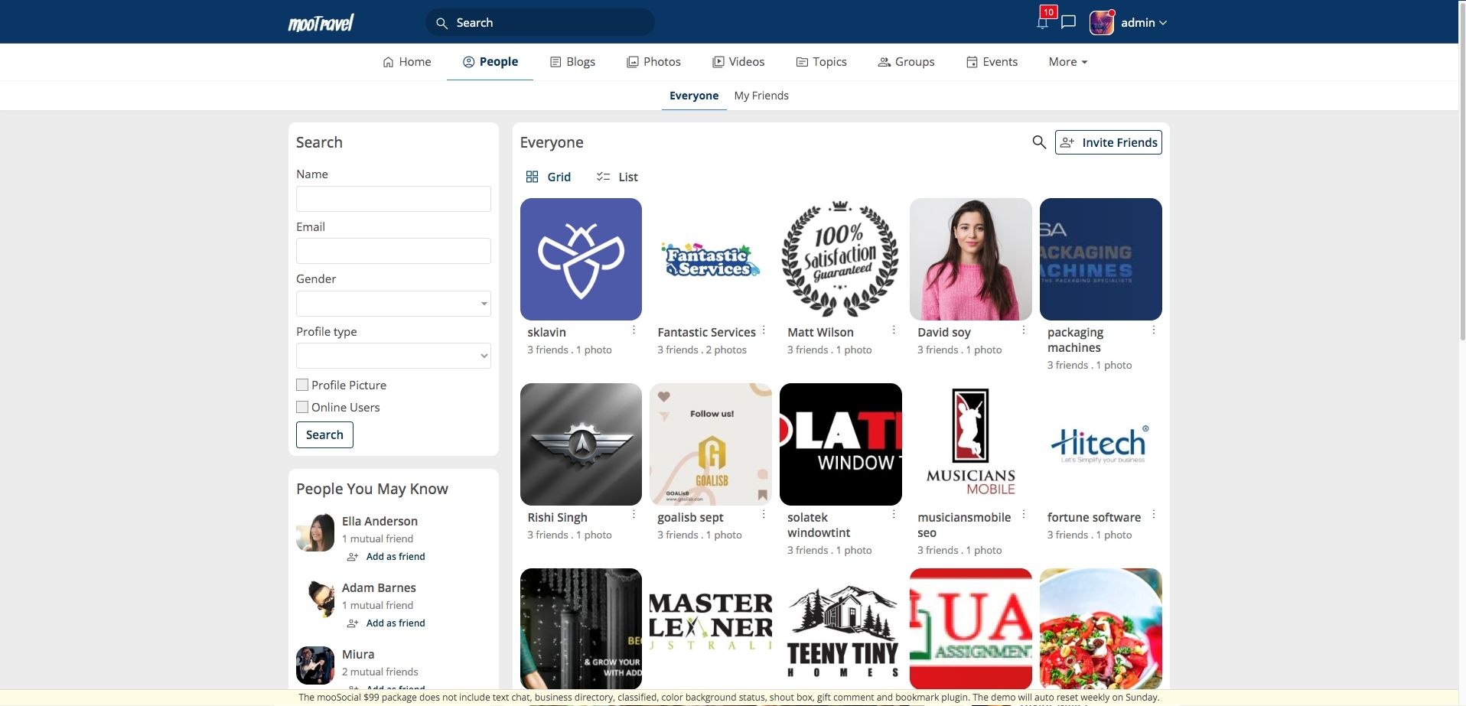Click the Invite Friends button
Viewport: 1466px width, 706px height.
coord(1108,142)
